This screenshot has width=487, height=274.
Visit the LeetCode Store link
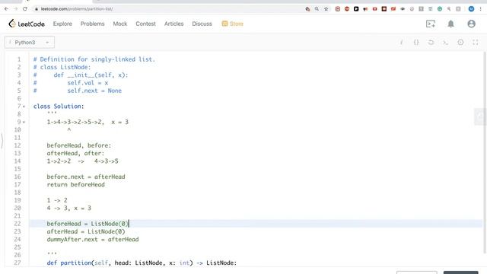pyautogui.click(x=232, y=24)
